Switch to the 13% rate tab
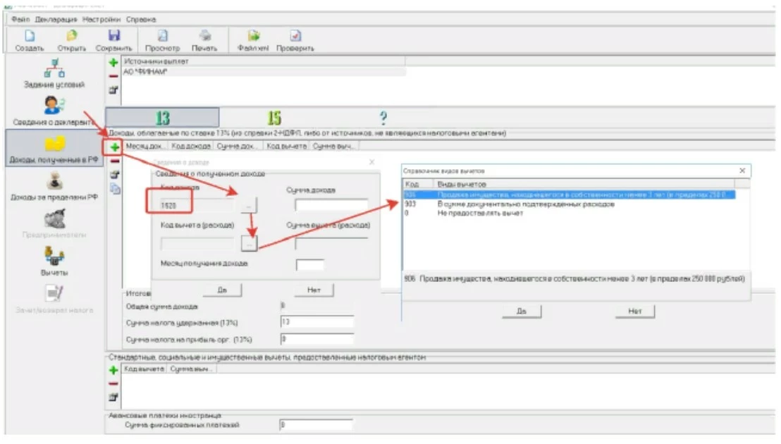This screenshot has width=781, height=444. (162, 118)
